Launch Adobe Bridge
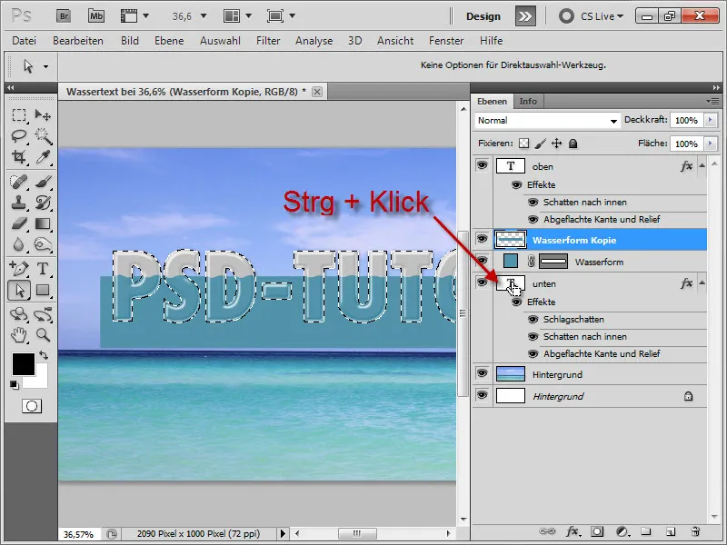 [x=64, y=16]
